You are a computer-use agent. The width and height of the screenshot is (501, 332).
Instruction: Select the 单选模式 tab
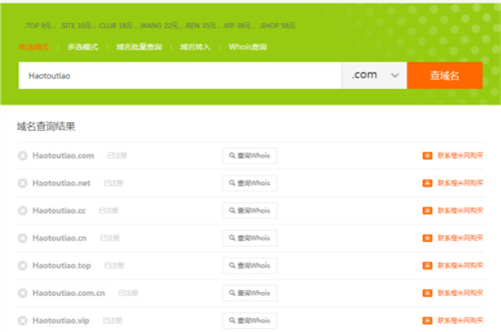click(x=34, y=47)
